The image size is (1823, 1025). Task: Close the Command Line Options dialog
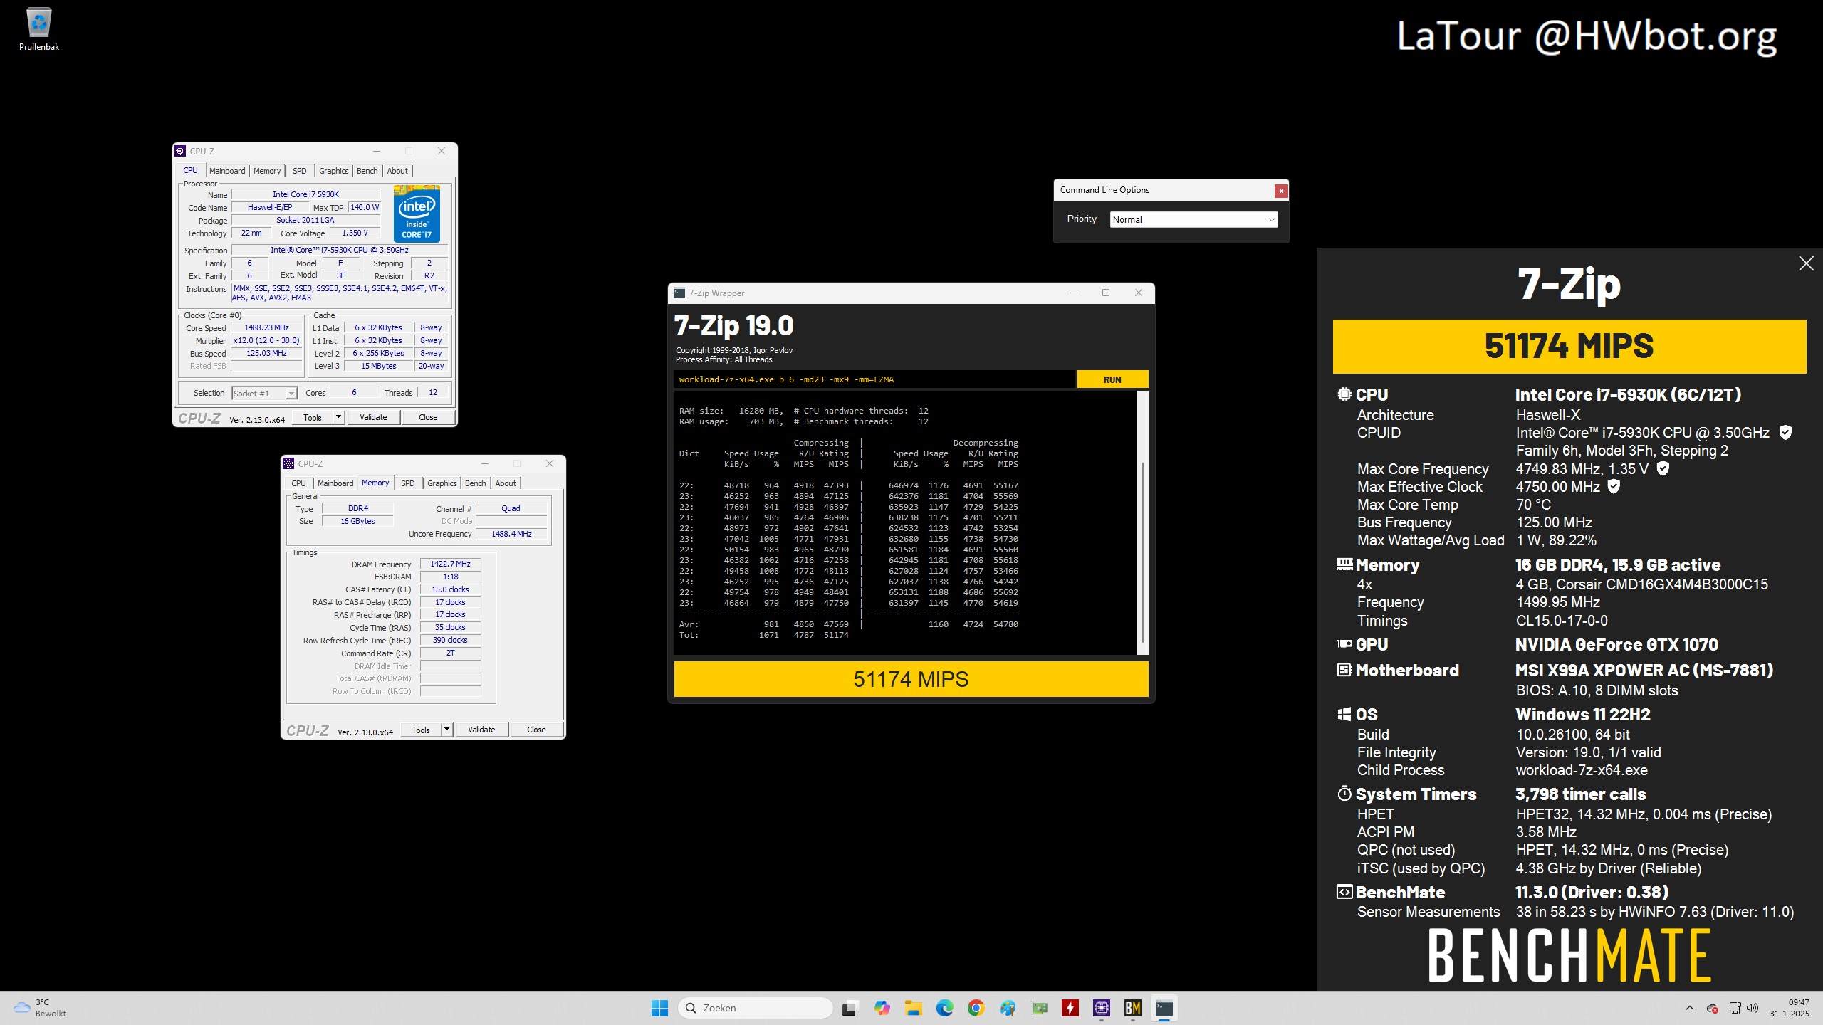pos(1281,191)
